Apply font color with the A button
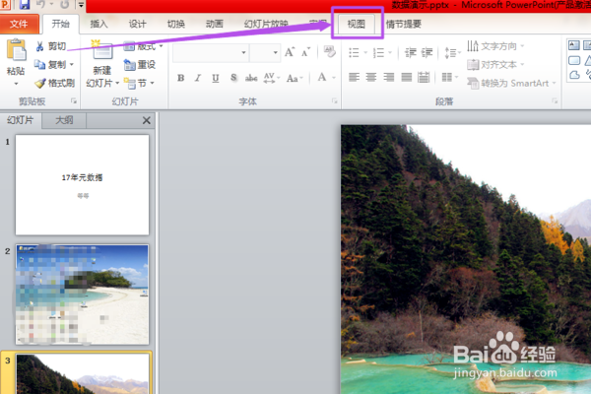Viewport: 591px width, 394px height. 322,78
